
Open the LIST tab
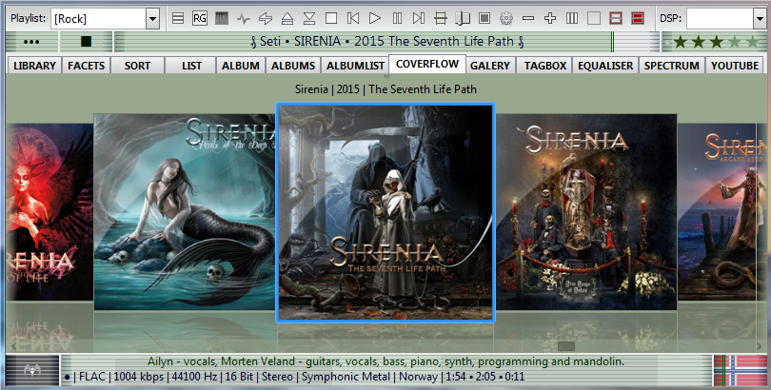coord(191,66)
